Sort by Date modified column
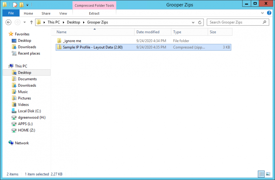 click(153, 32)
